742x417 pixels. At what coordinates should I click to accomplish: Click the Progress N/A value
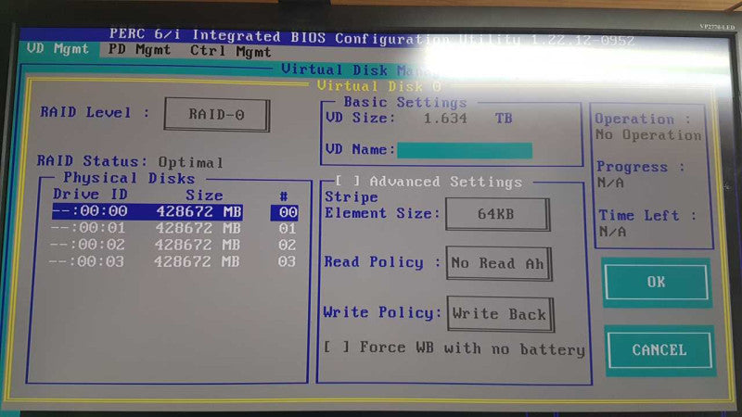pos(610,183)
